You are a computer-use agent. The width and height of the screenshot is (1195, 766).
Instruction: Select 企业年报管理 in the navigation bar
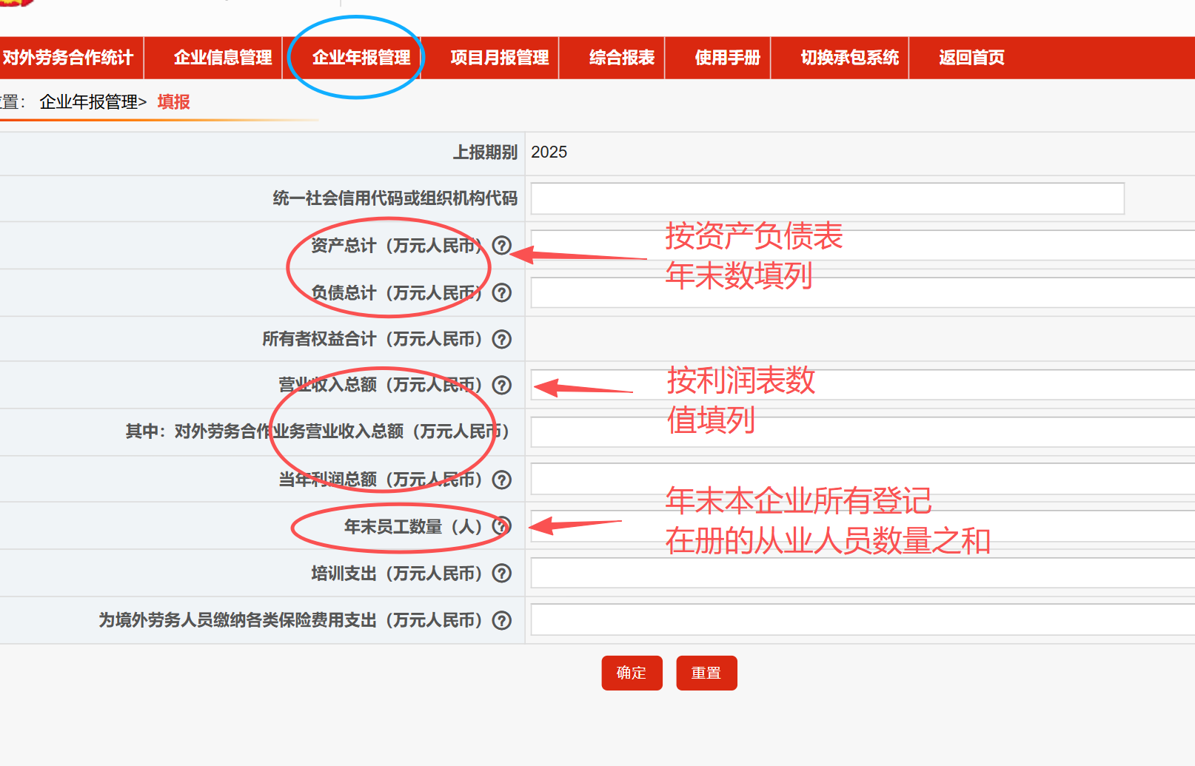click(x=361, y=58)
